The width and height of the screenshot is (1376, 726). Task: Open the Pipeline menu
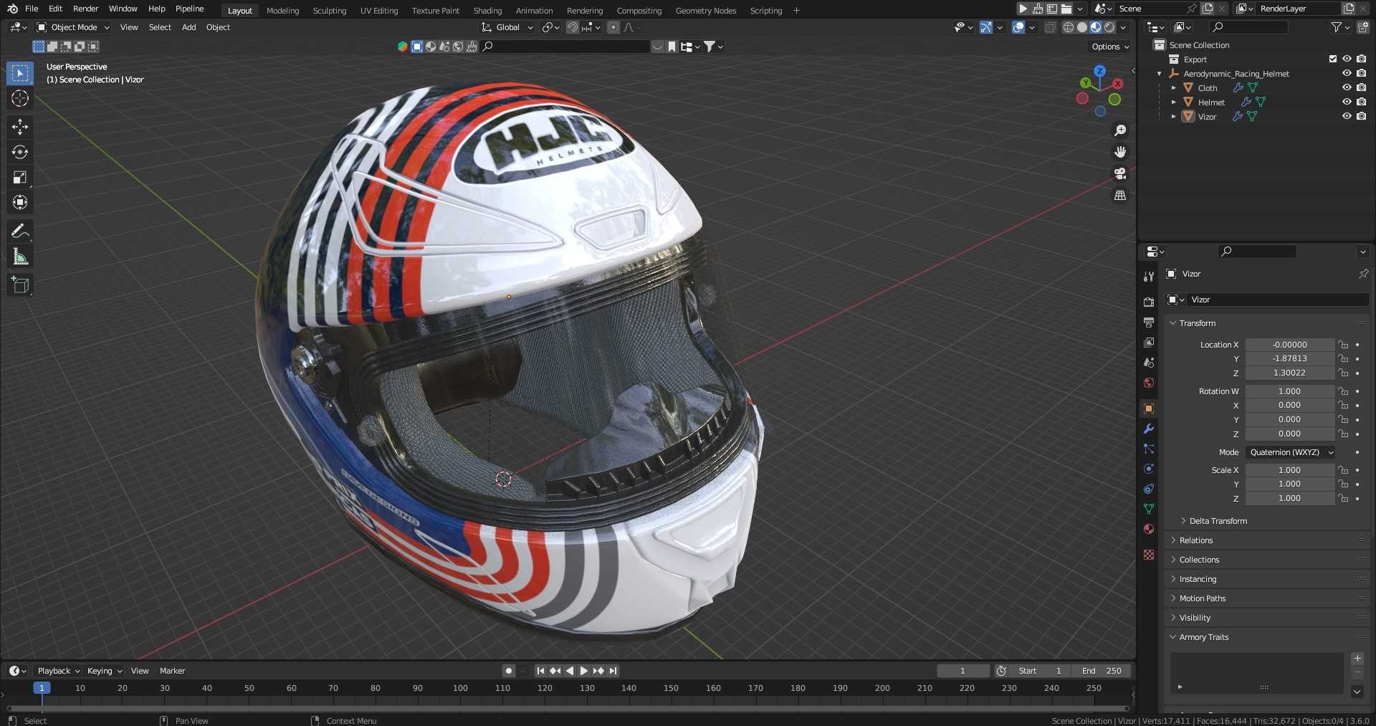tap(189, 9)
